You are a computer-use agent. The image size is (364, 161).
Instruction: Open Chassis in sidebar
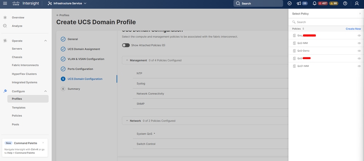pyautogui.click(x=17, y=57)
